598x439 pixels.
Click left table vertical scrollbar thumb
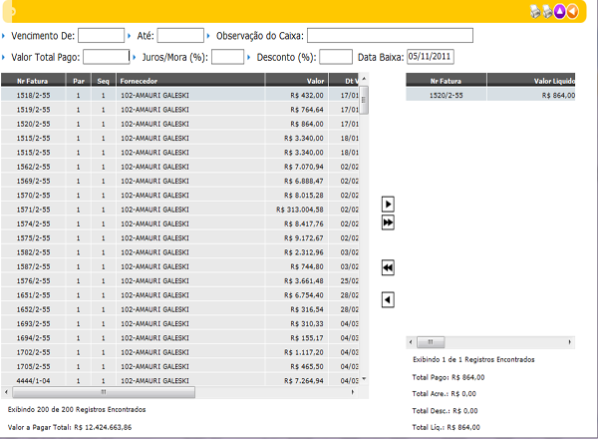point(363,98)
